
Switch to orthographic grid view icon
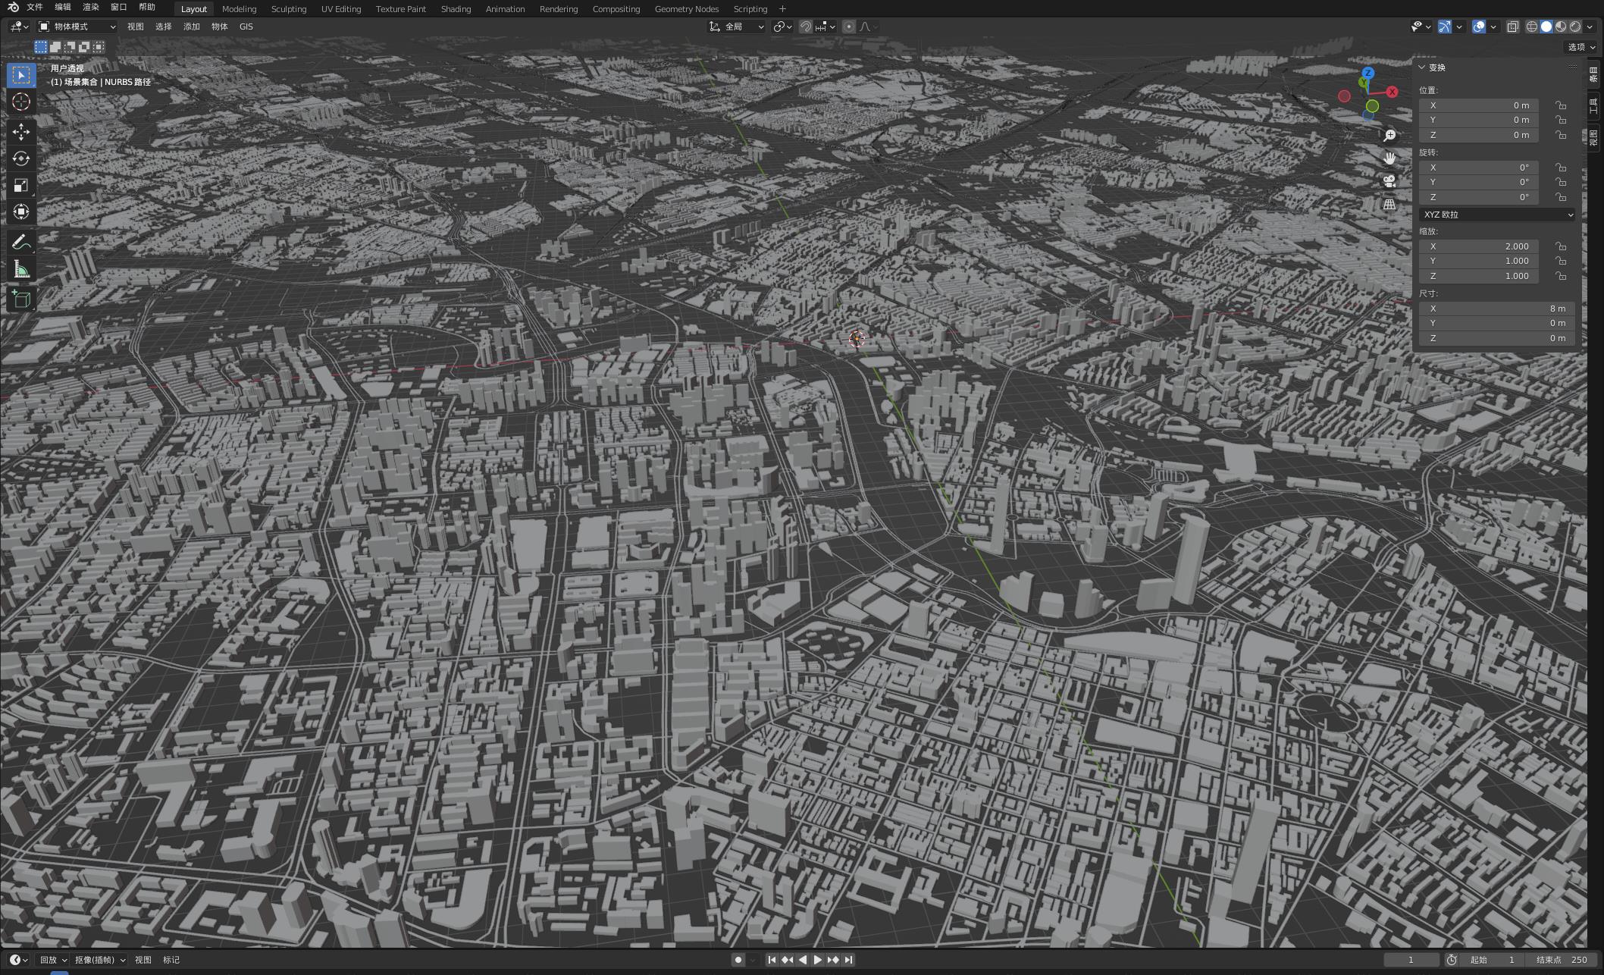(1389, 205)
